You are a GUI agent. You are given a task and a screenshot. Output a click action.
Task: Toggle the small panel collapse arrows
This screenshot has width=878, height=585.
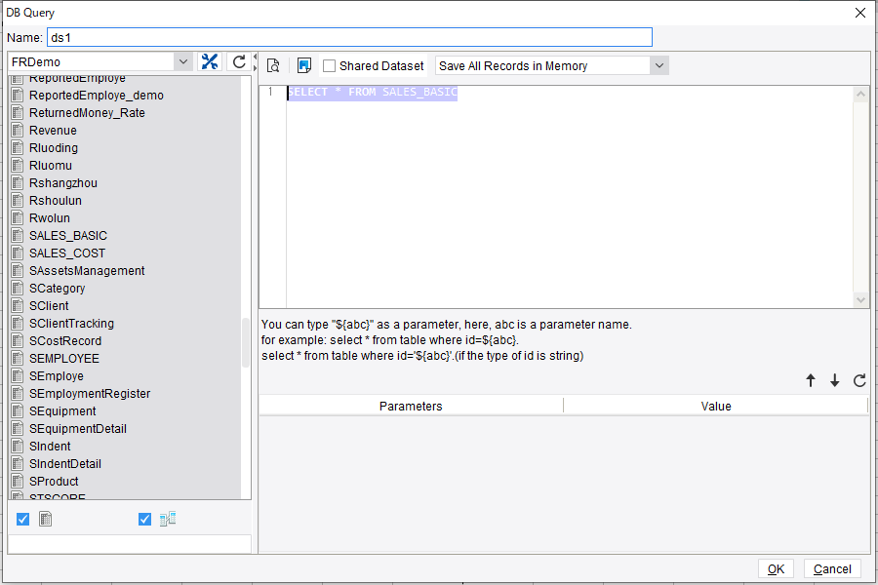tap(256, 61)
